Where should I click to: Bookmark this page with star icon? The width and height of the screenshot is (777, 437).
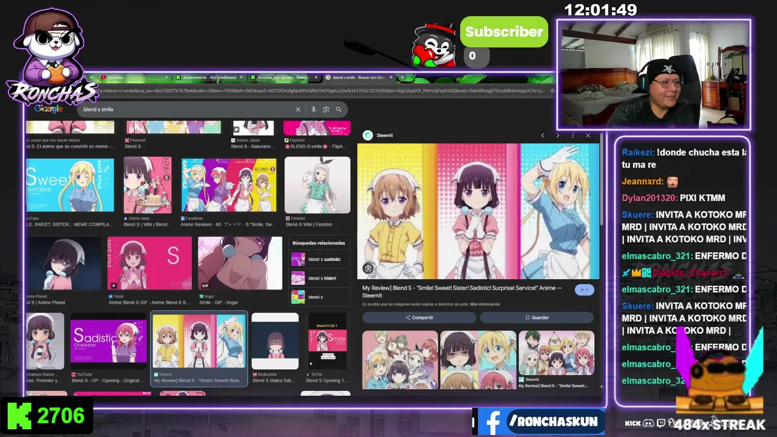click(x=552, y=90)
